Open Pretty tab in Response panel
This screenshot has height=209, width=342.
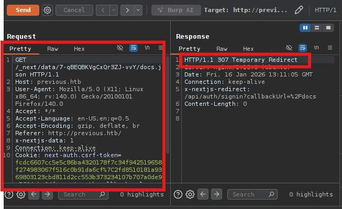click(x=189, y=49)
